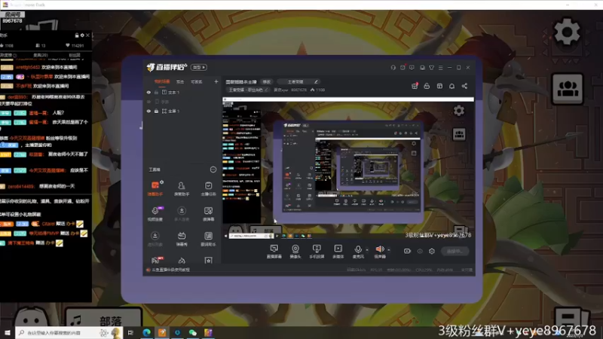Open chat overlay settings gear
This screenshot has height=339, width=603.
click(x=82, y=35)
